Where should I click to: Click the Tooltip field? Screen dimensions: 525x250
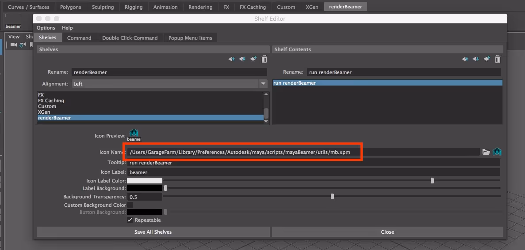[x=314, y=163]
